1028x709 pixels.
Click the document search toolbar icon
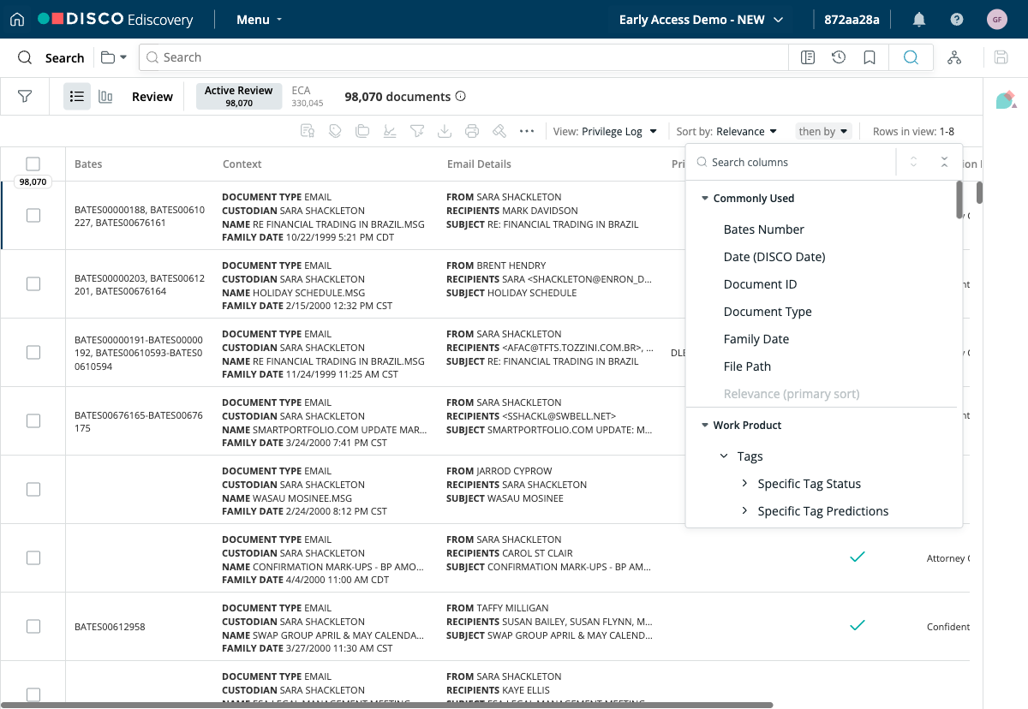(x=308, y=131)
